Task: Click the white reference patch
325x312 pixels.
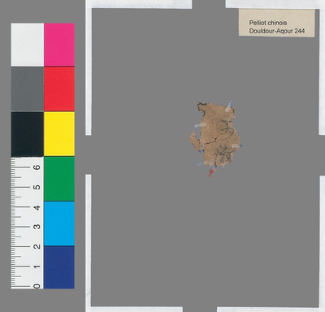Action: (x=28, y=45)
